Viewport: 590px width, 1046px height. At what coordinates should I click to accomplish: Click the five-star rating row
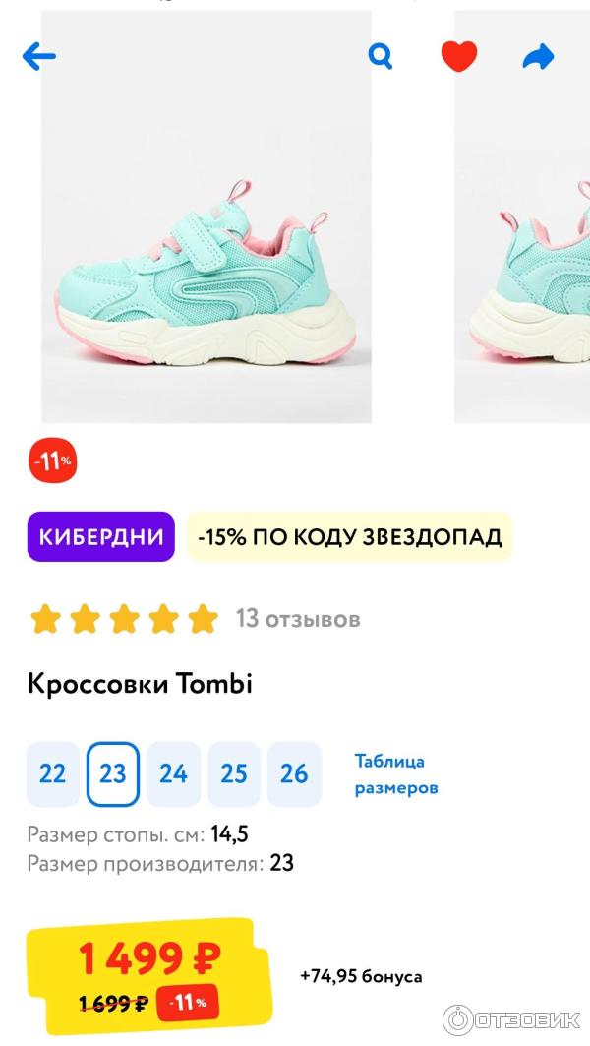click(124, 619)
